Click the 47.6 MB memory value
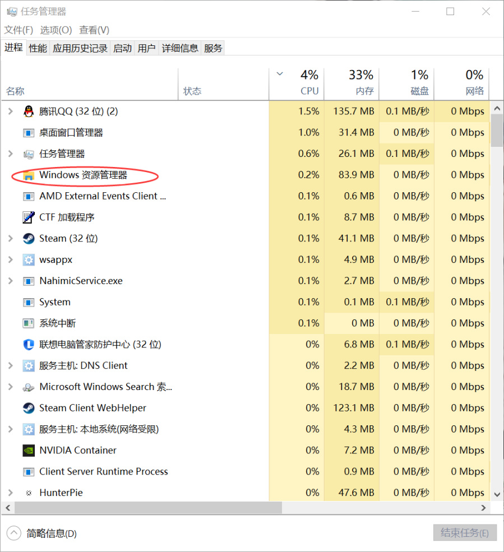 [357, 493]
